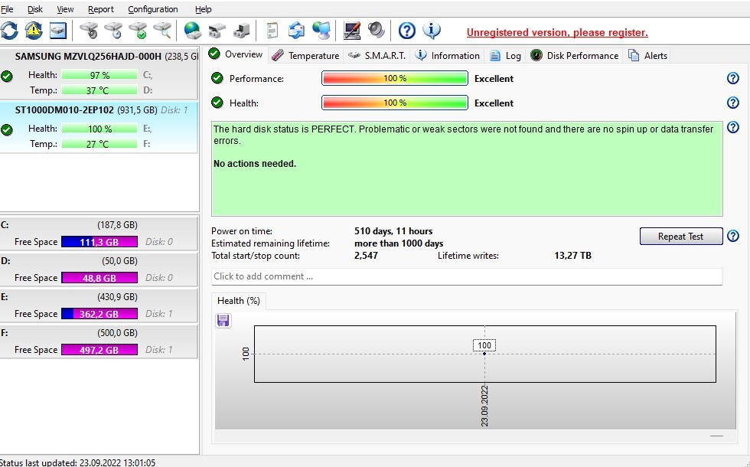Click the Power on time value 510 days, 11 hours
The width and height of the screenshot is (750, 467).
[x=393, y=231]
